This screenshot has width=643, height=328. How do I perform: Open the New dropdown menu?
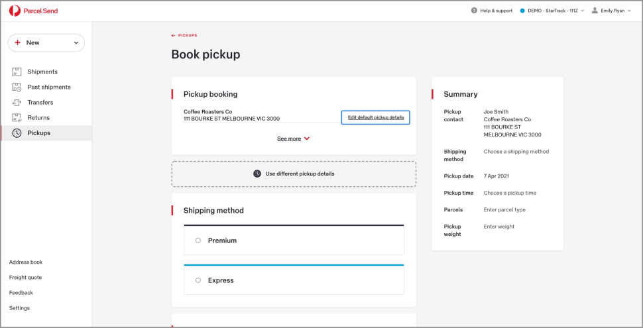(x=46, y=42)
